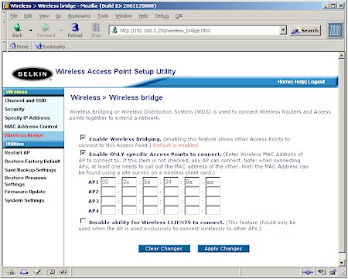Click the Logout link
This screenshot has height=279, width=348.
(316, 82)
